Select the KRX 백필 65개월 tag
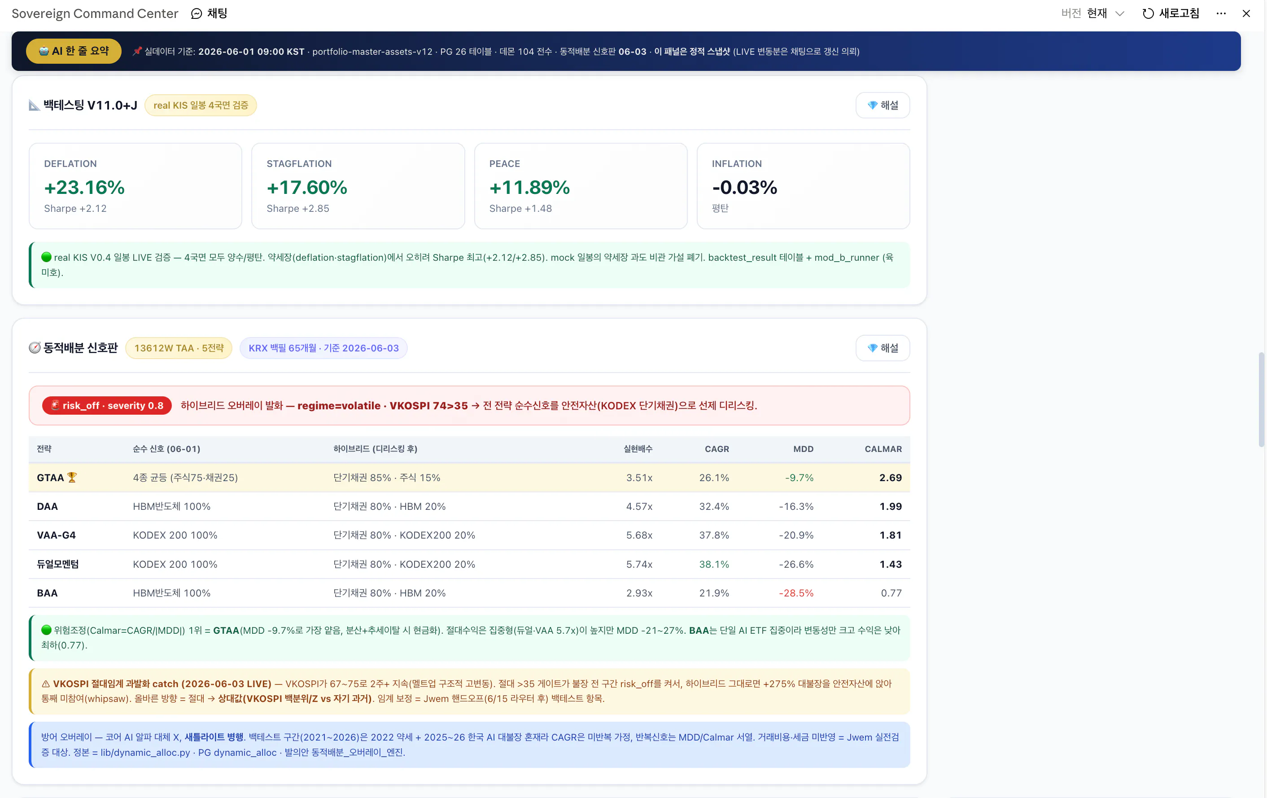Viewport: 1267px width, 798px height. pyautogui.click(x=323, y=348)
